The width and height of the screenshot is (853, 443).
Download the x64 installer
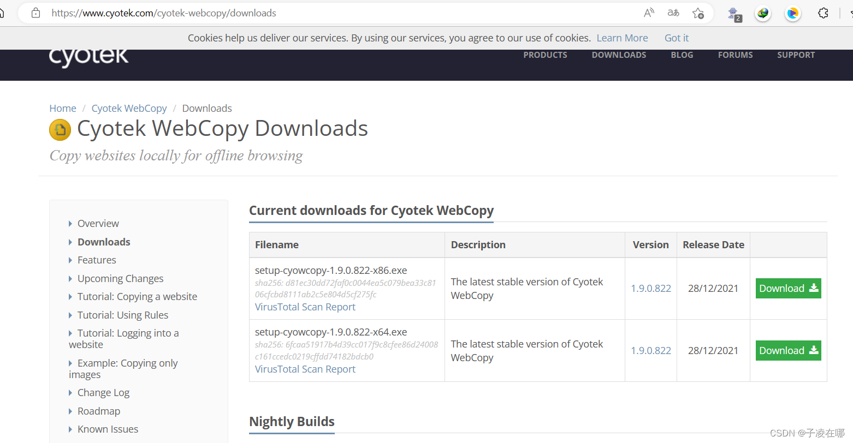(x=789, y=351)
